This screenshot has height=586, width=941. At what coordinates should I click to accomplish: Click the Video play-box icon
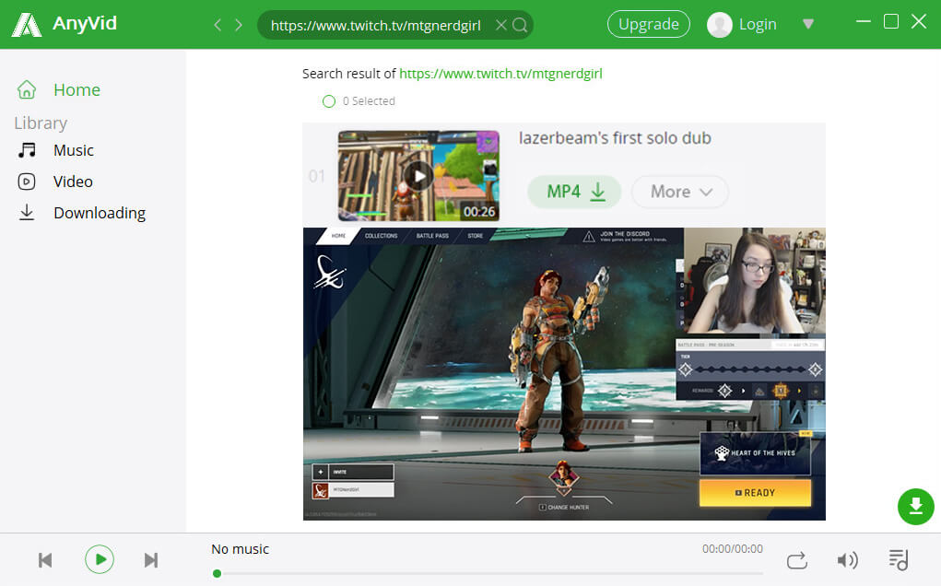[27, 182]
